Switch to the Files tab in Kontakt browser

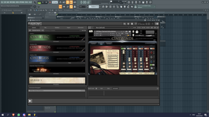point(45,28)
